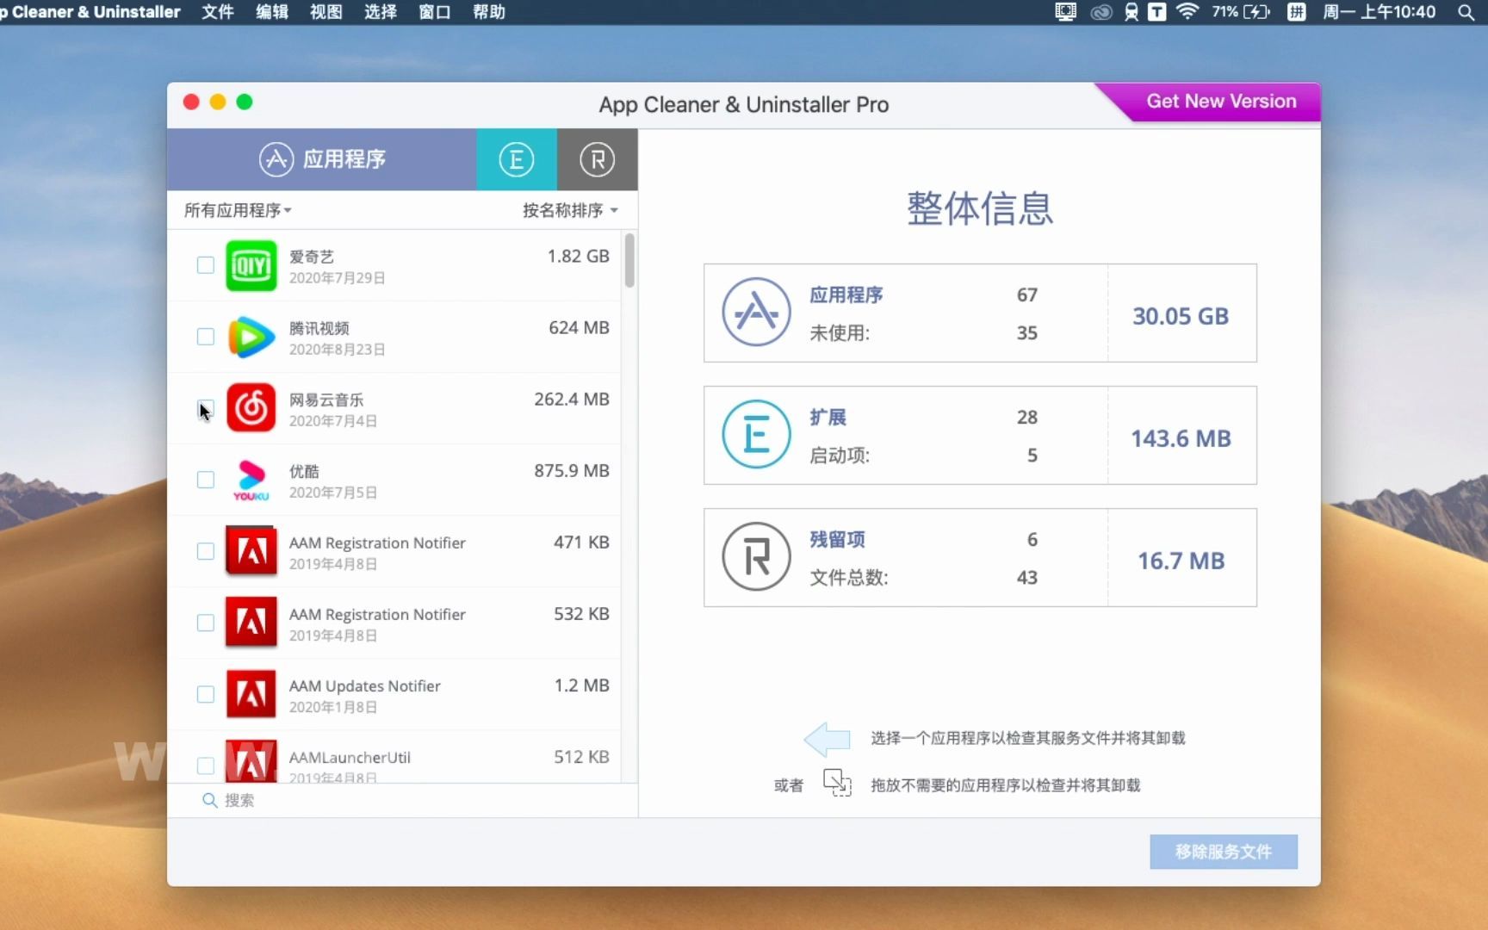
Task: Open the Extensions tab with the E icon
Action: coord(516,159)
